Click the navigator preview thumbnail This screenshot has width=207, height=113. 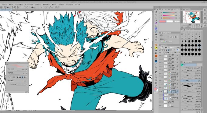pyautogui.click(x=191, y=17)
